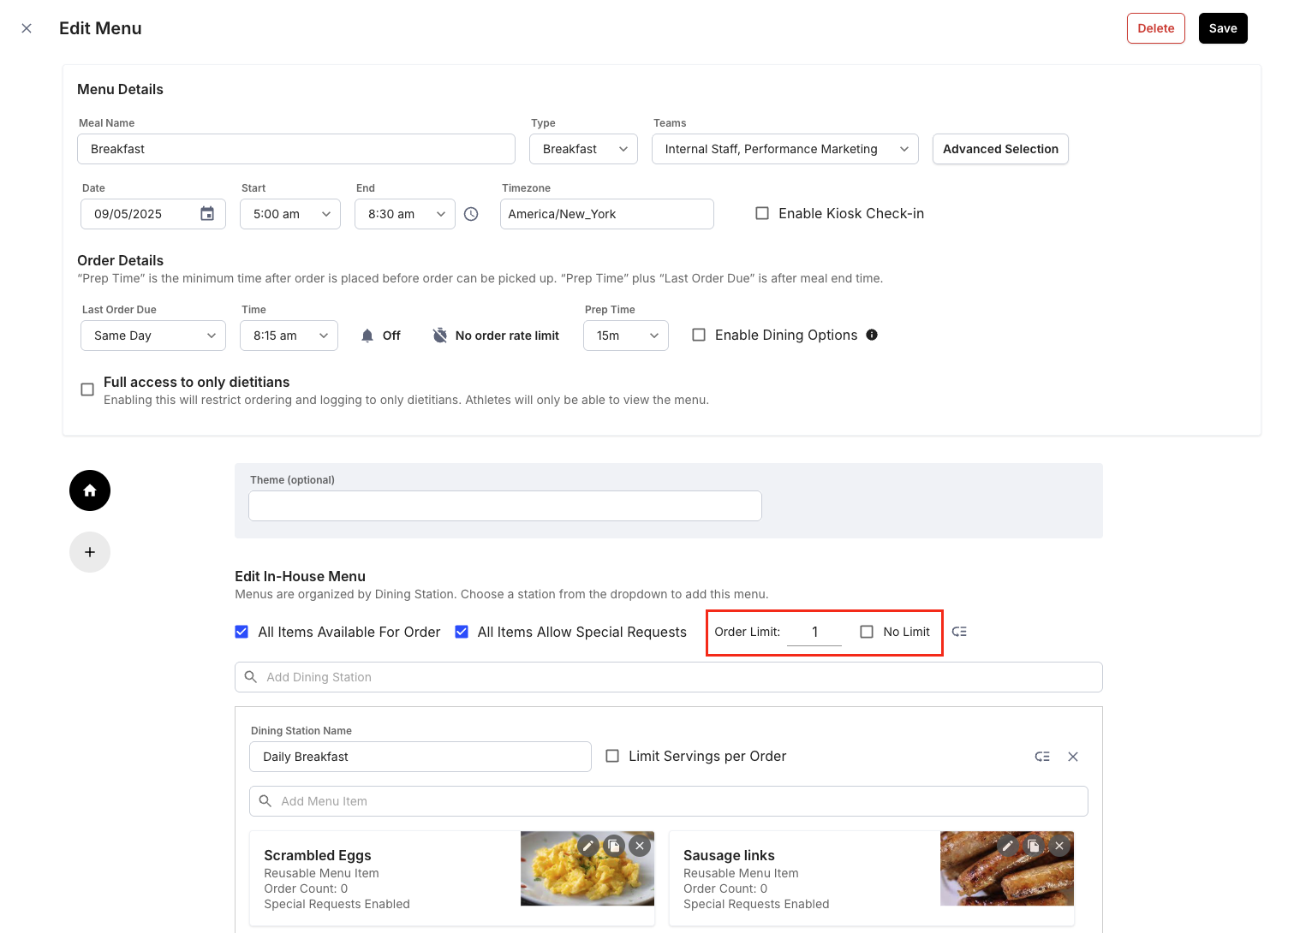Open the Start time dropdown

(290, 214)
